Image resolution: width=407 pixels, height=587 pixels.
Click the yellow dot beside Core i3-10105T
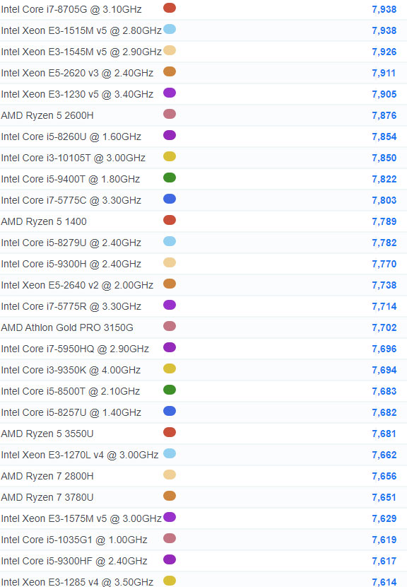pos(170,156)
